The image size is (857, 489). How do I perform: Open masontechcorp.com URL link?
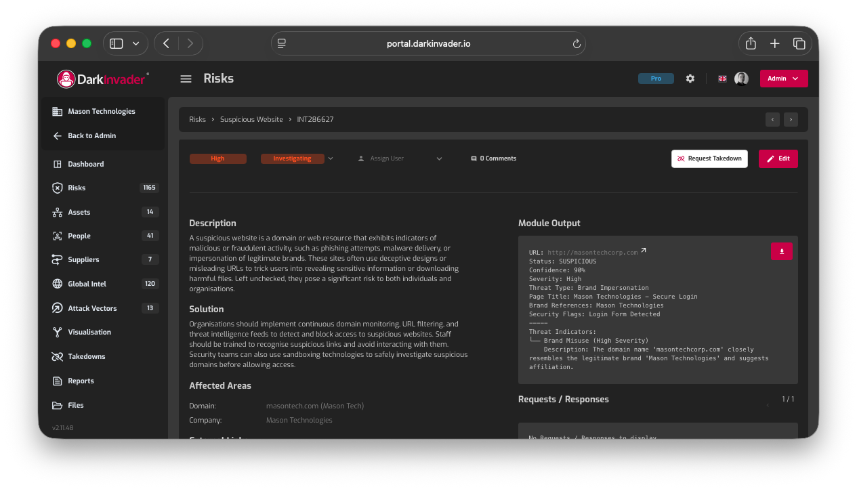point(593,253)
